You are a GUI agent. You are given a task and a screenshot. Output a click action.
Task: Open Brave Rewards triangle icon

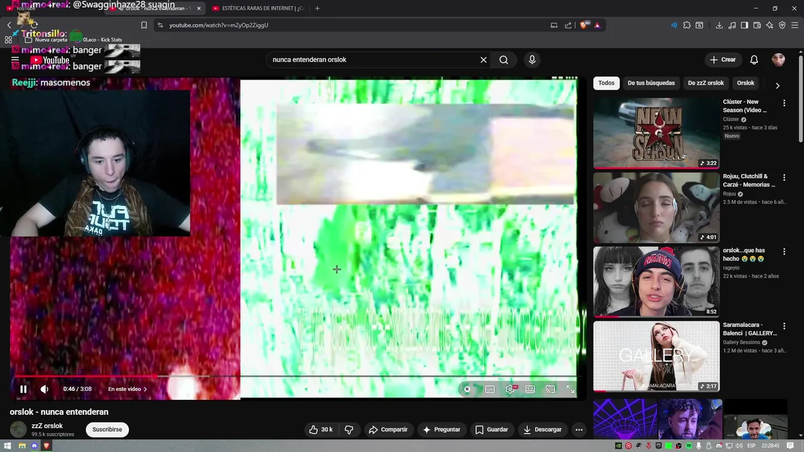point(597,25)
